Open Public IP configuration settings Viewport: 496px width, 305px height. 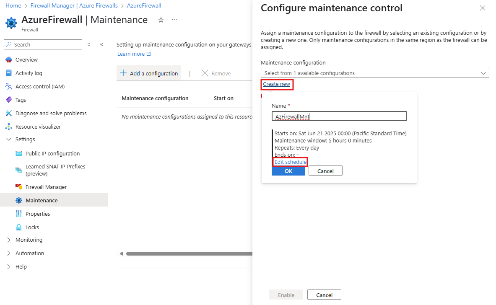(53, 153)
